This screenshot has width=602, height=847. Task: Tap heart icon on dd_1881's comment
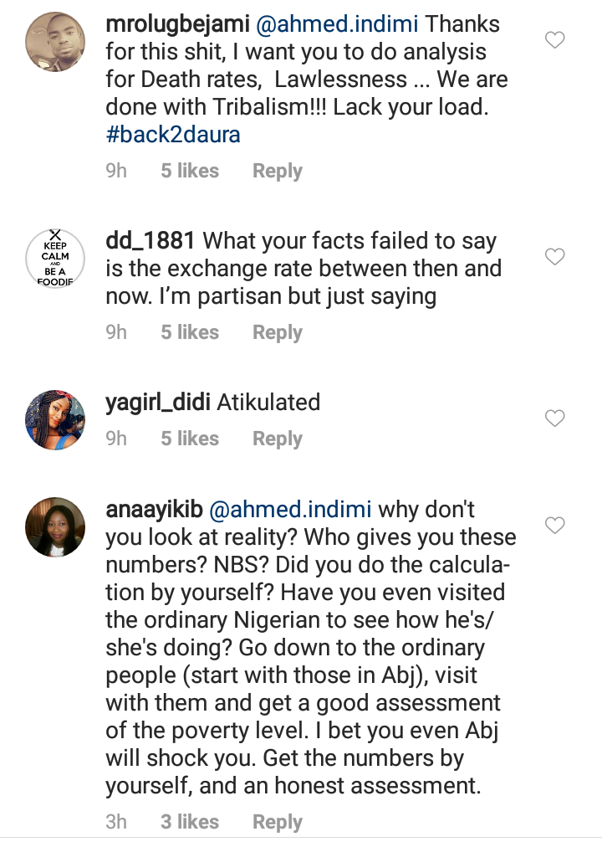coord(554,257)
